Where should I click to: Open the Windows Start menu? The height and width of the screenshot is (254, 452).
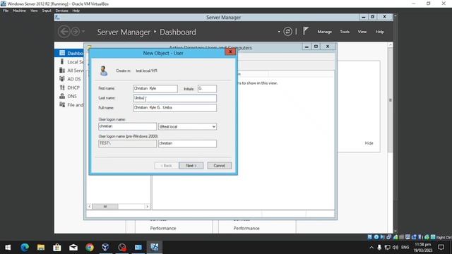(x=8, y=247)
